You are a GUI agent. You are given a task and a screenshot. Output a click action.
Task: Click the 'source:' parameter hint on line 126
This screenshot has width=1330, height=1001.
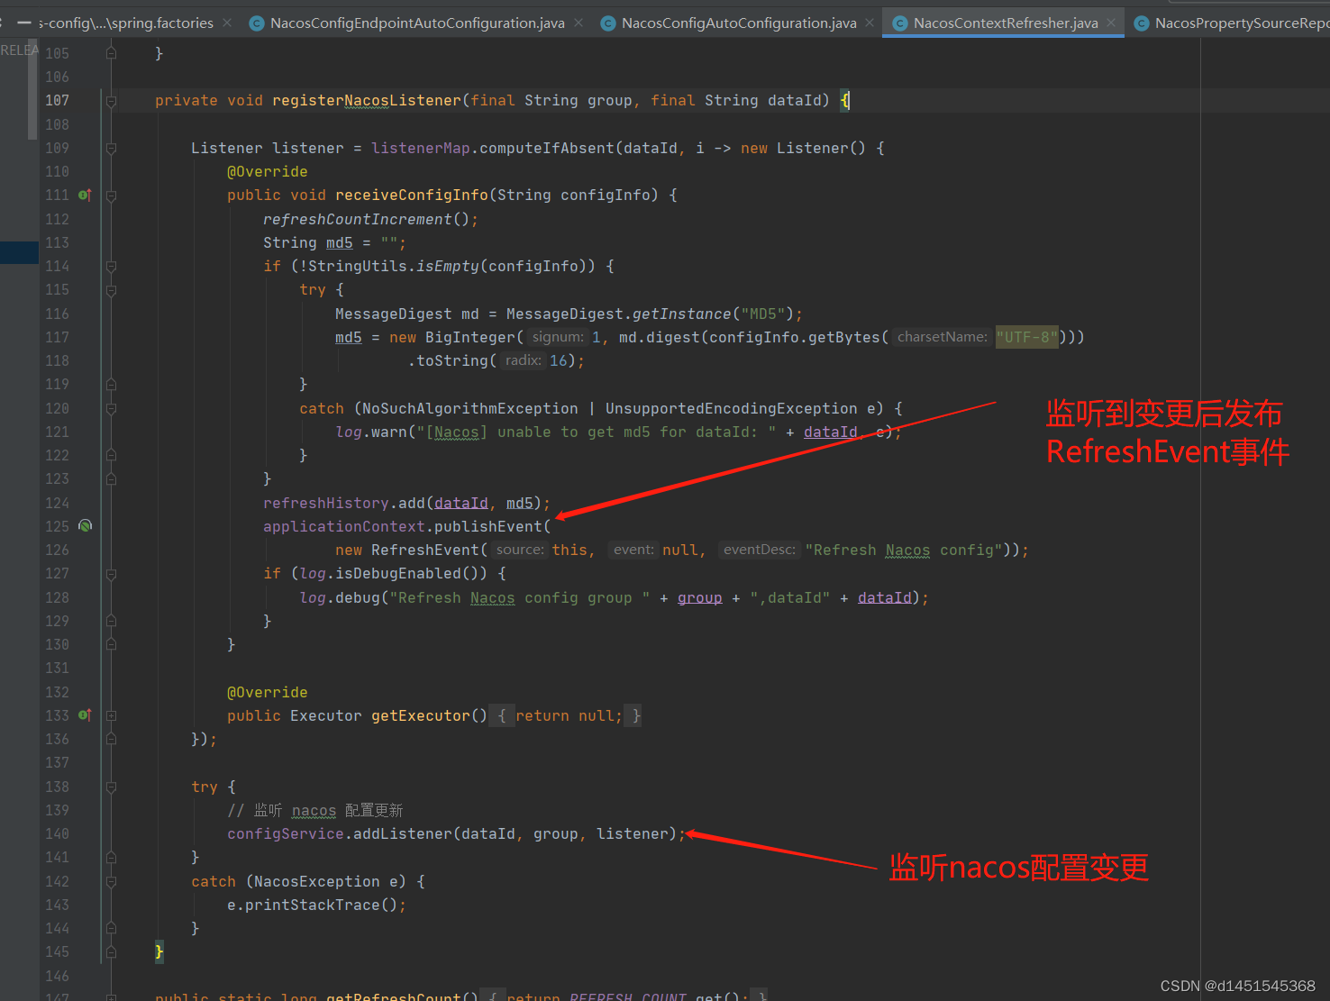pos(520,550)
